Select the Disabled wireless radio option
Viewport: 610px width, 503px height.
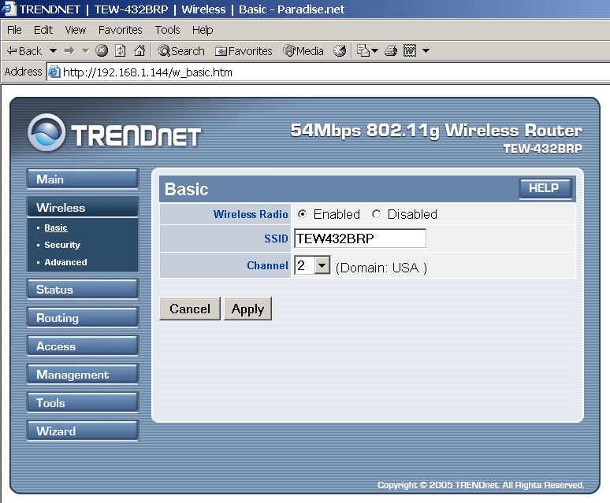[x=376, y=214]
